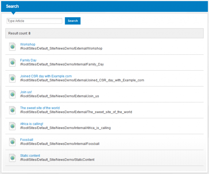Open Joined CSR day with Example.com link

46,76
